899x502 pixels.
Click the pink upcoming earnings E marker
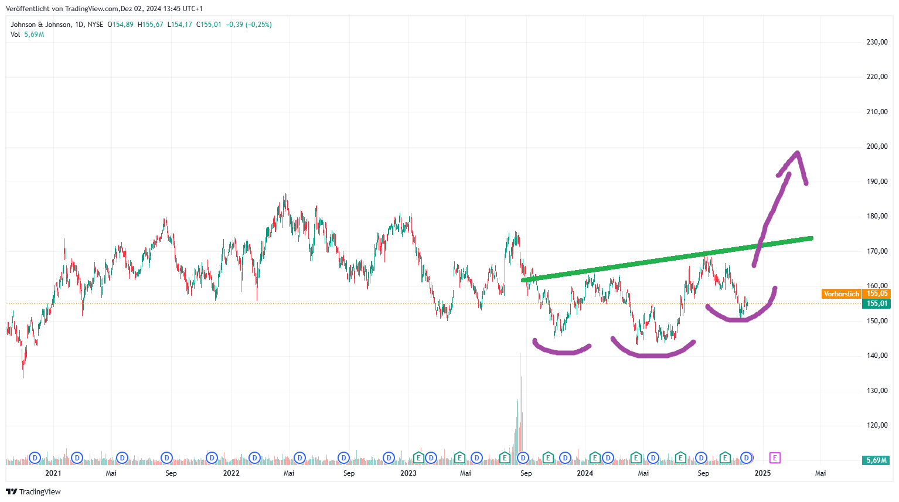click(775, 457)
